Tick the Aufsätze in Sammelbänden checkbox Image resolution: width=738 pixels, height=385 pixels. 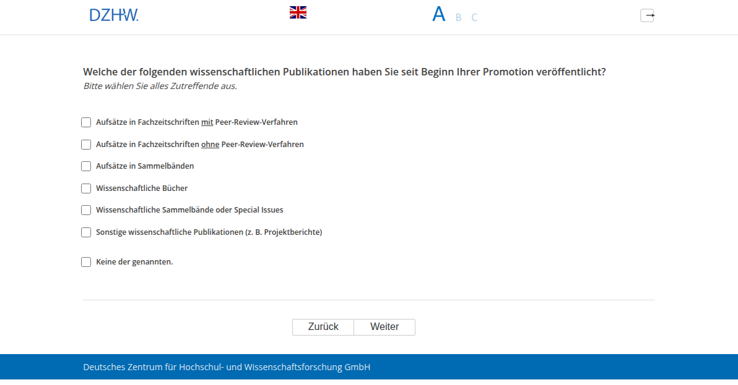(x=86, y=166)
